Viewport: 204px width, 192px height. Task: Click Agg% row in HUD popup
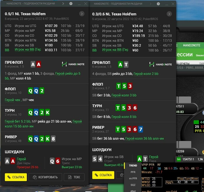182,182
